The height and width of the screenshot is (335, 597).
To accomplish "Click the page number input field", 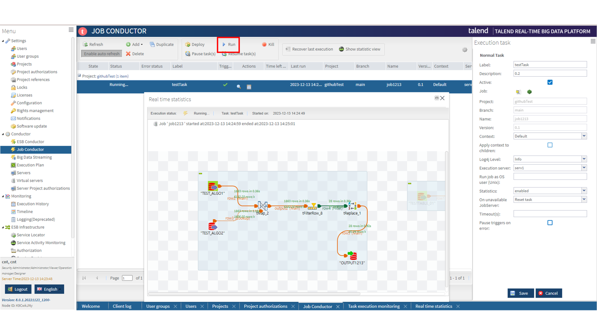I will point(127,278).
